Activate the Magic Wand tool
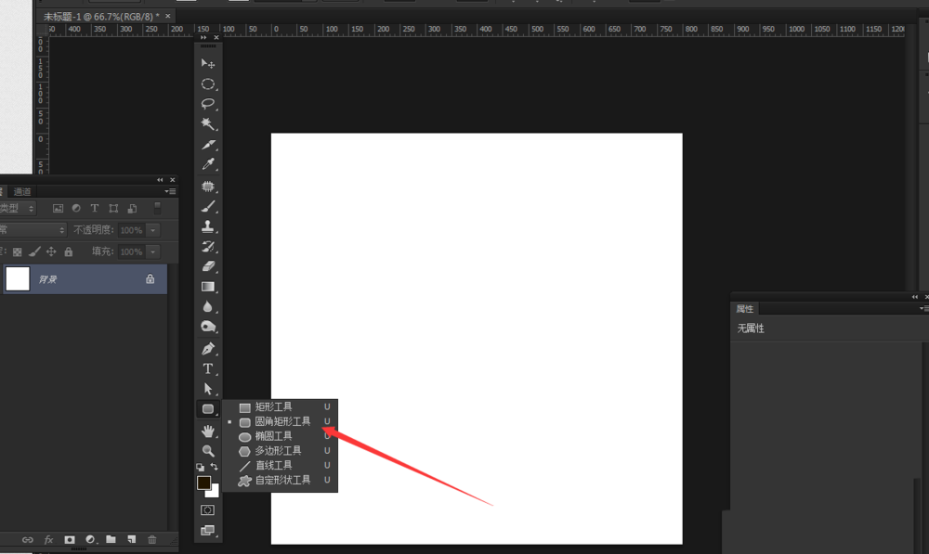The image size is (929, 554). point(208,124)
